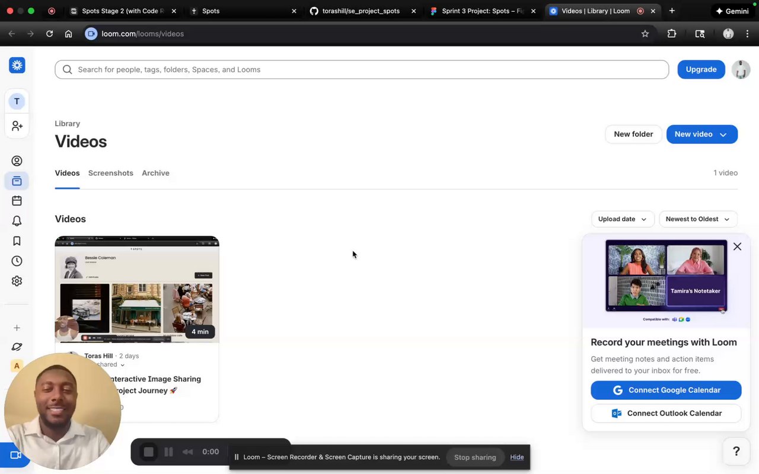Open the Settings gear icon
The image size is (759, 474).
pyautogui.click(x=17, y=281)
